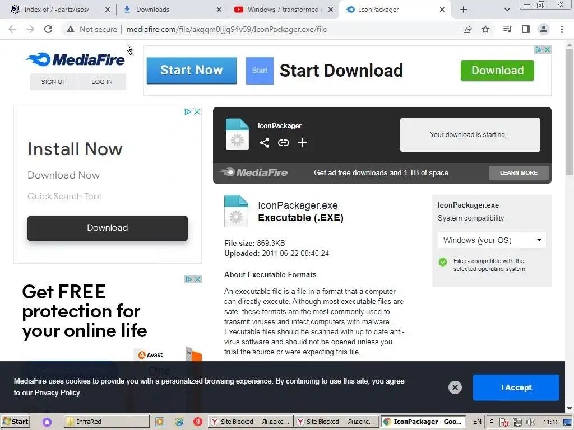Open the Start menu on taskbar
Image resolution: width=574 pixels, height=430 pixels.
[15, 422]
